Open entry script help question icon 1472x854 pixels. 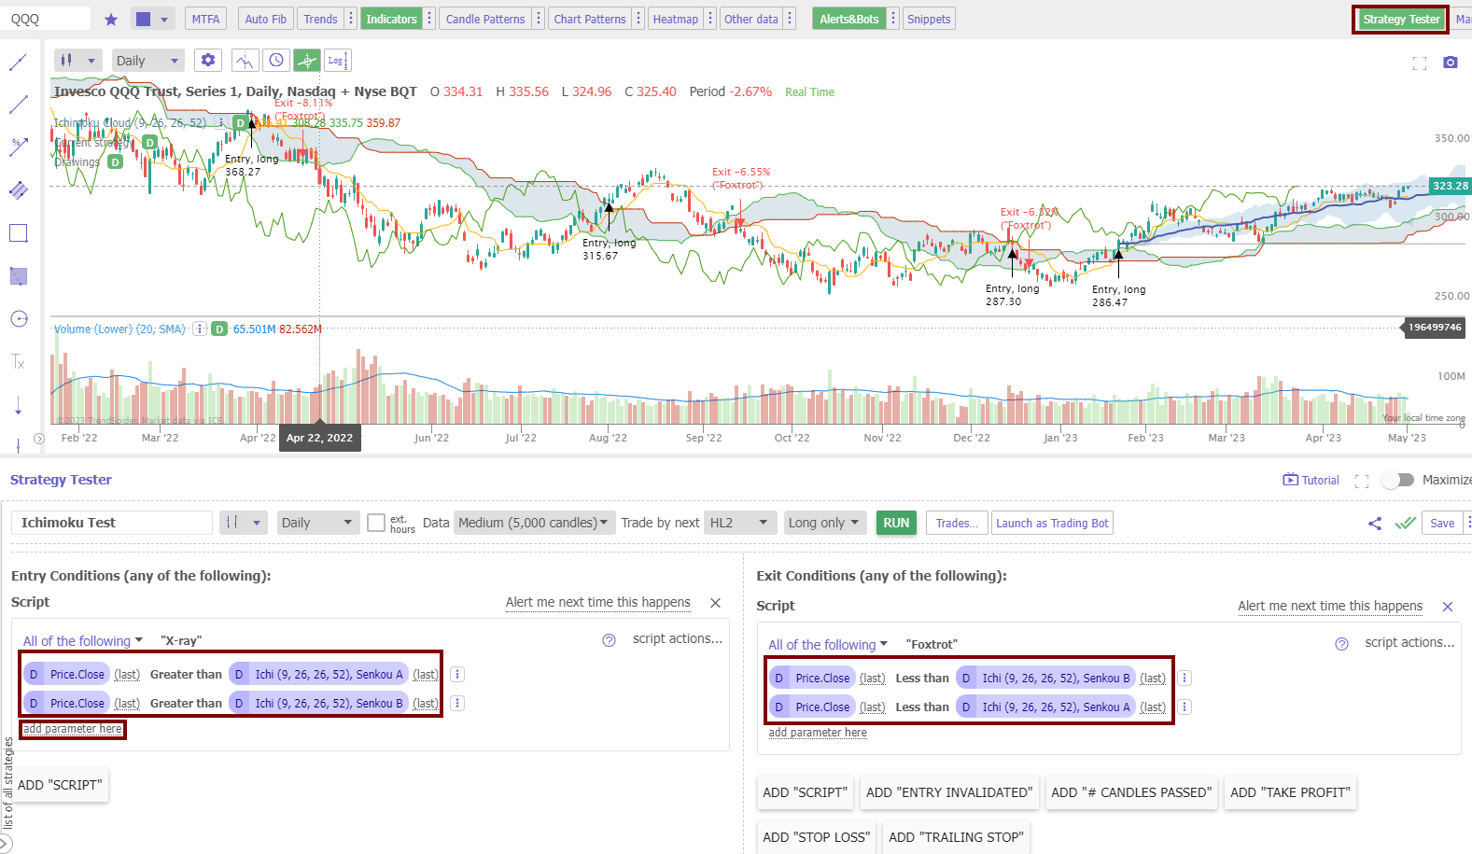609,640
